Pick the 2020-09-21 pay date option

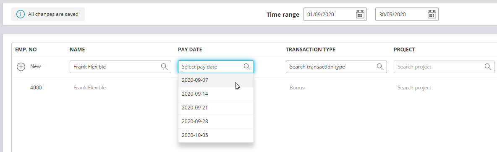click(x=216, y=108)
